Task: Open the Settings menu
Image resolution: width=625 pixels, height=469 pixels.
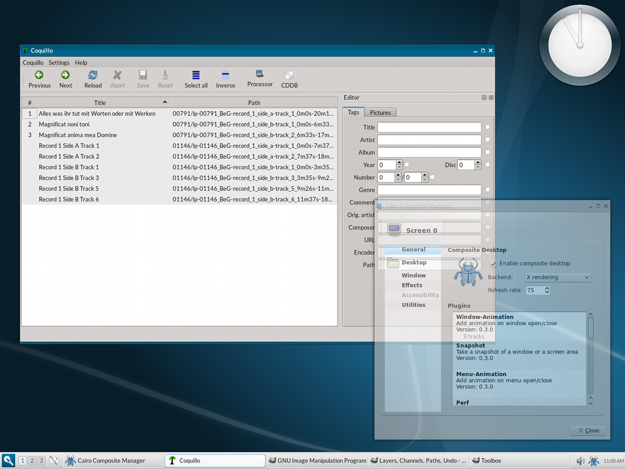Action: 59,63
